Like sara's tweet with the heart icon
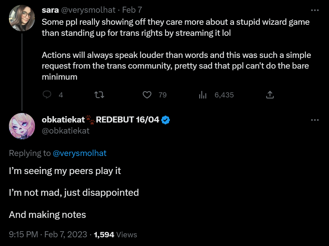Screen dimensions: 329x246 [147, 95]
